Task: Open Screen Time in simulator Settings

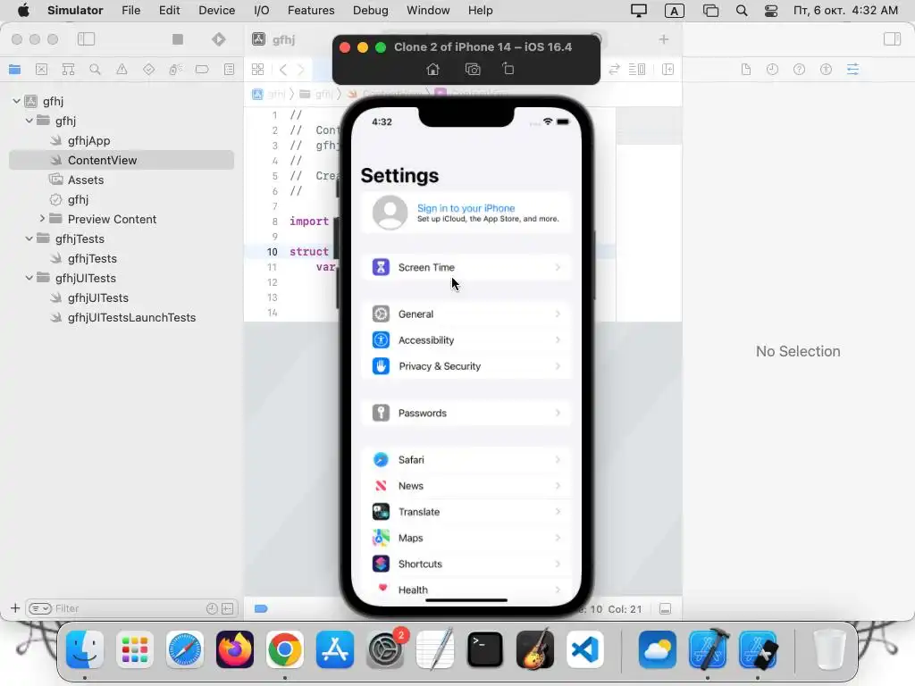Action: coord(466,267)
